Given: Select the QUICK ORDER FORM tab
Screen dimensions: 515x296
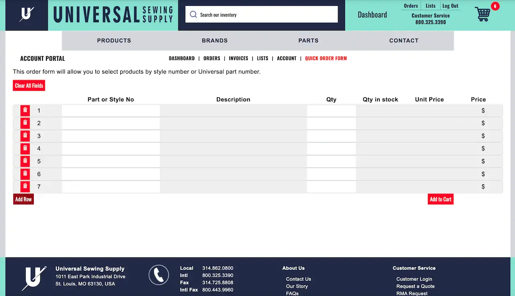Looking at the screenshot, I should pyautogui.click(x=326, y=58).
